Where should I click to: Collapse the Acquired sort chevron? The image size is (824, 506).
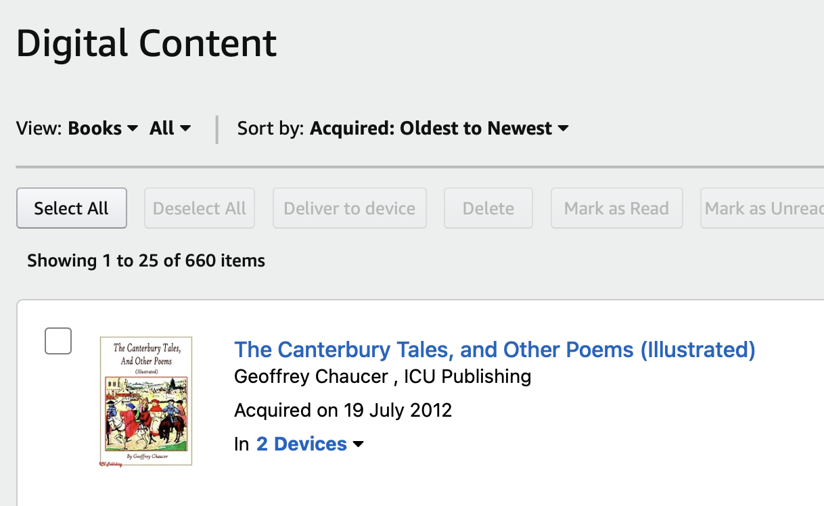point(564,128)
